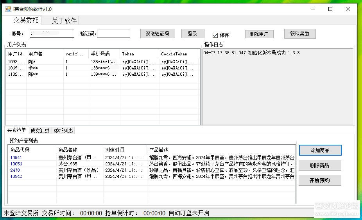Screen dimensions: 362x220
Task: Switch to the 成交汇总 tab
Action: 40,131
